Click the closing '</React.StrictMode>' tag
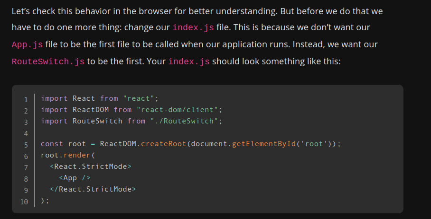The height and width of the screenshot is (219, 431). click(93, 189)
